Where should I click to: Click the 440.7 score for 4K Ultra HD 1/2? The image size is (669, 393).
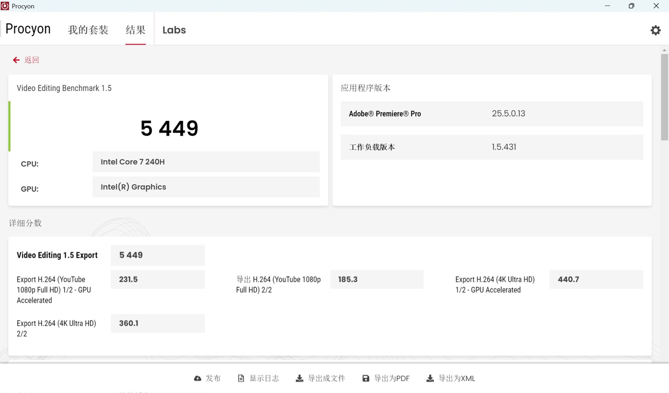pos(596,280)
